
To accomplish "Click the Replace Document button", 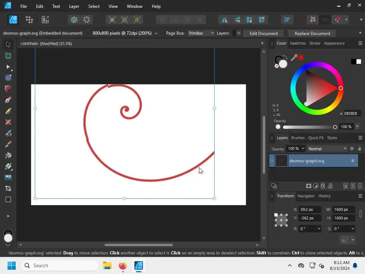I will point(312,33).
